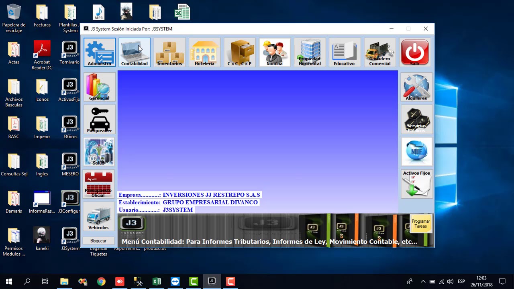Open the Facturas folder on the desktop
This screenshot has height=289, width=514.
click(42, 16)
